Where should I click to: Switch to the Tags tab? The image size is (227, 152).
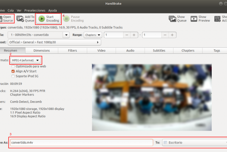coord(217,51)
